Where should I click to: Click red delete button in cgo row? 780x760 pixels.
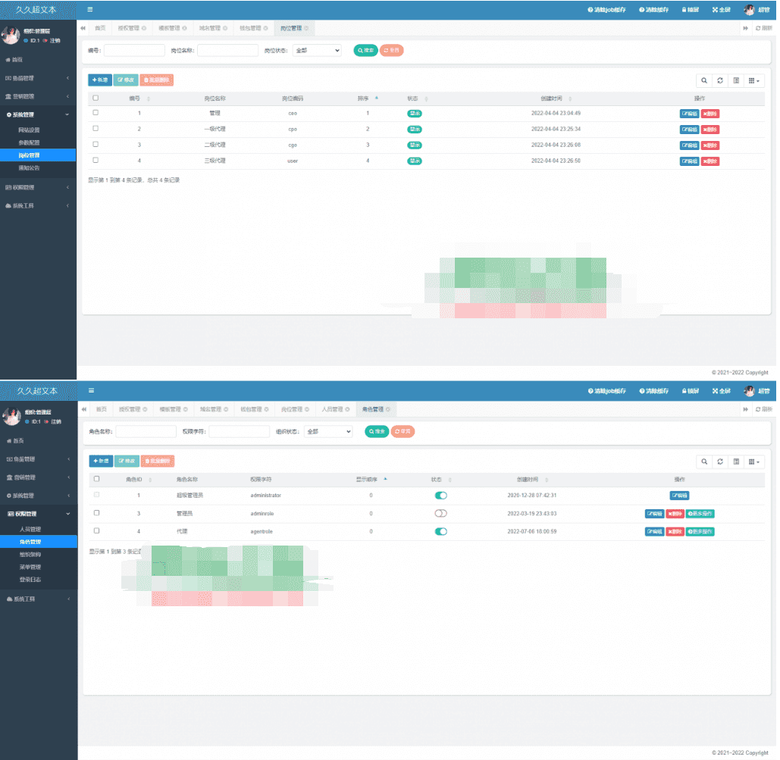coord(710,145)
